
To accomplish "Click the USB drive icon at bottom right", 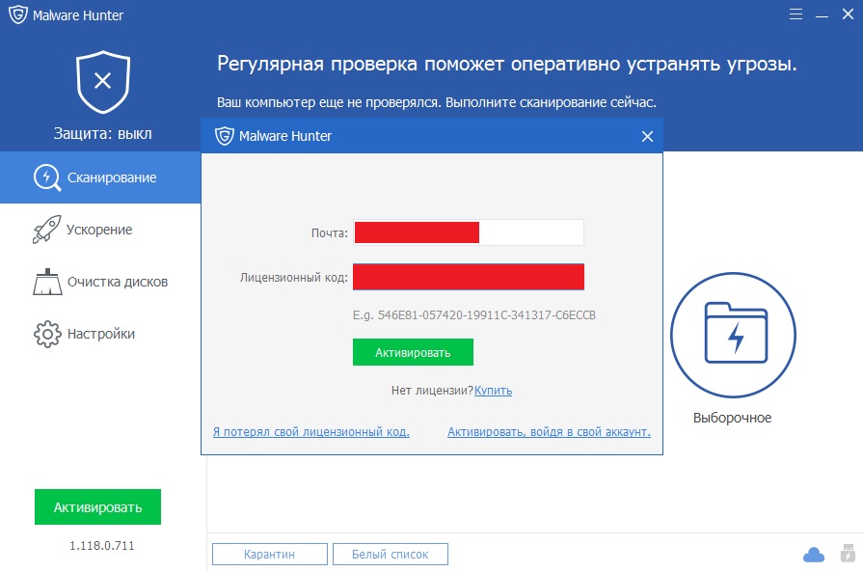I will [849, 554].
